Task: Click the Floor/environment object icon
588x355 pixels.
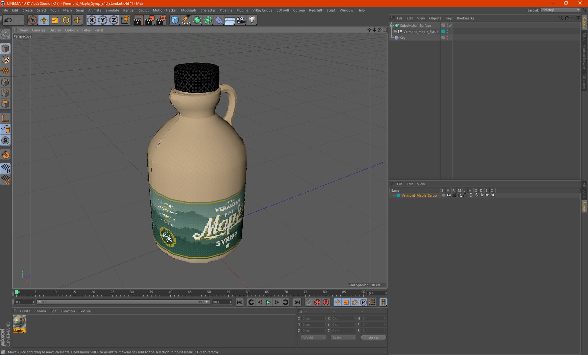Action: [x=230, y=20]
